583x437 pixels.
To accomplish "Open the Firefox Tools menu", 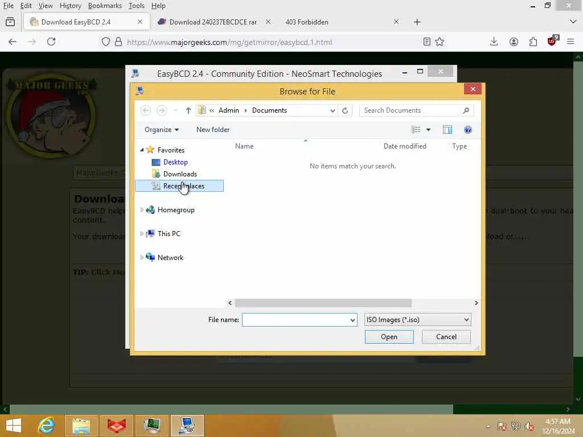I will 136,6.
